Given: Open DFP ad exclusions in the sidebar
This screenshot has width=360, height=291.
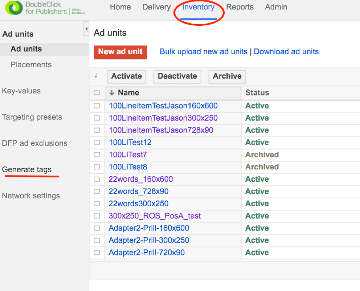Looking at the screenshot, I should click(34, 143).
